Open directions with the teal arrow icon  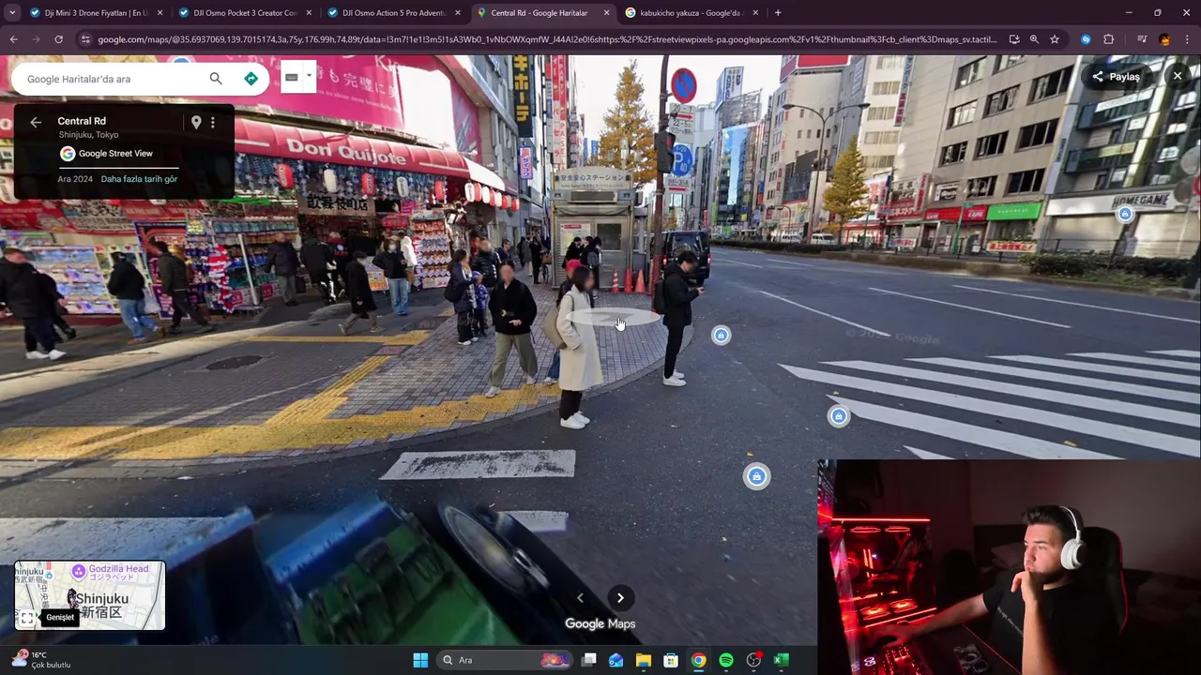pos(251,79)
